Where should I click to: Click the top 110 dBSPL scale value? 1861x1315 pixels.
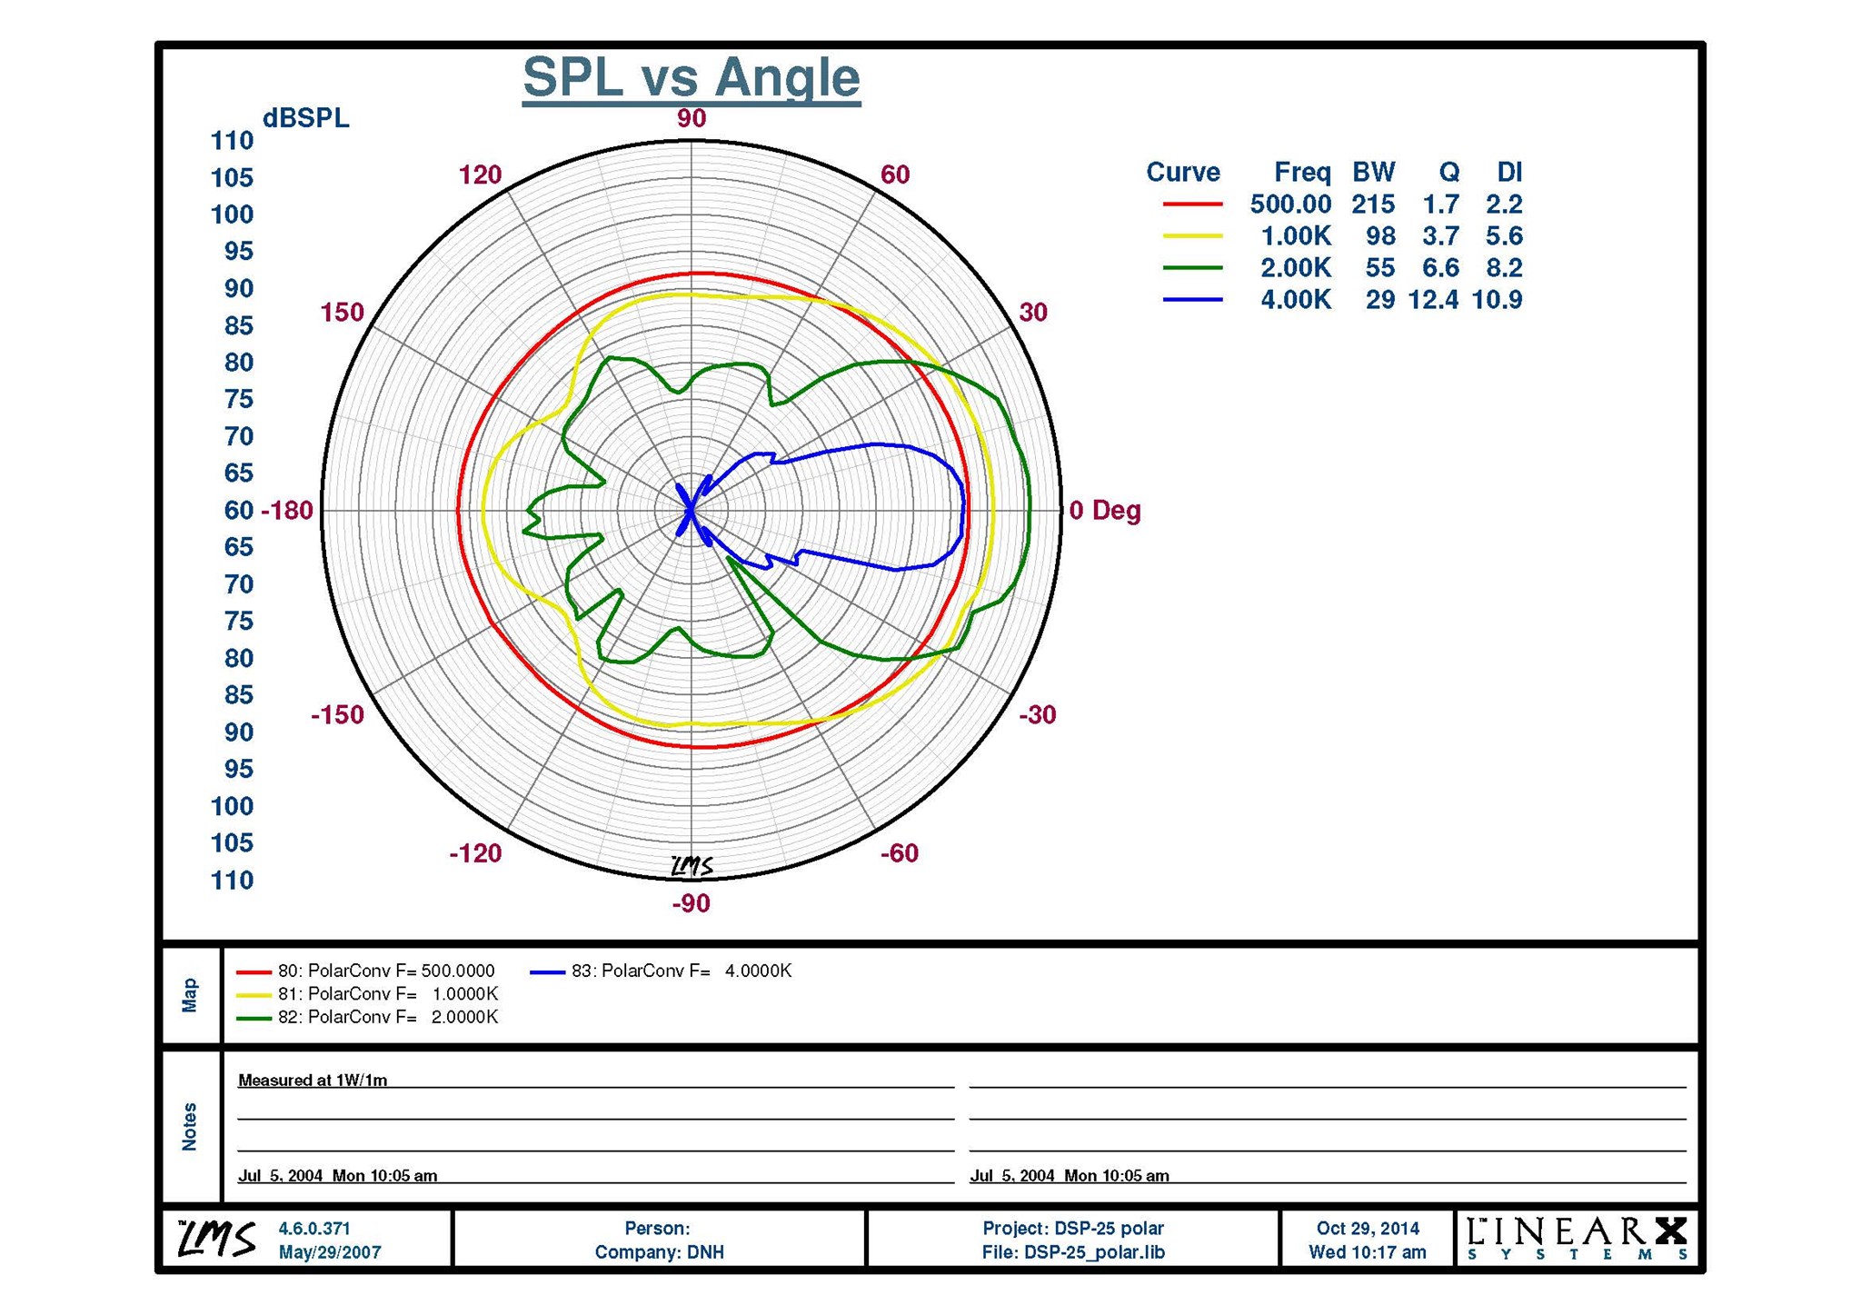(x=232, y=141)
